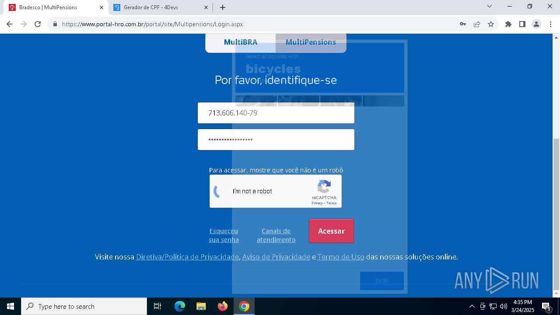Open Chrome's three-dot menu
This screenshot has width=560, height=315.
550,24
